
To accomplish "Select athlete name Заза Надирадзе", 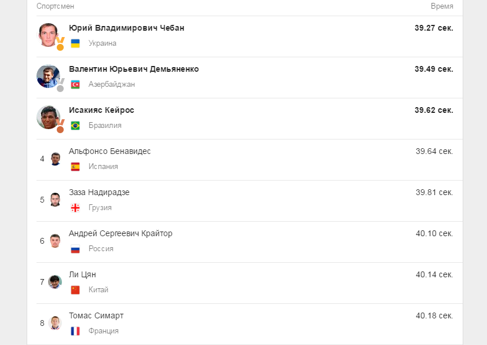I will [99, 192].
